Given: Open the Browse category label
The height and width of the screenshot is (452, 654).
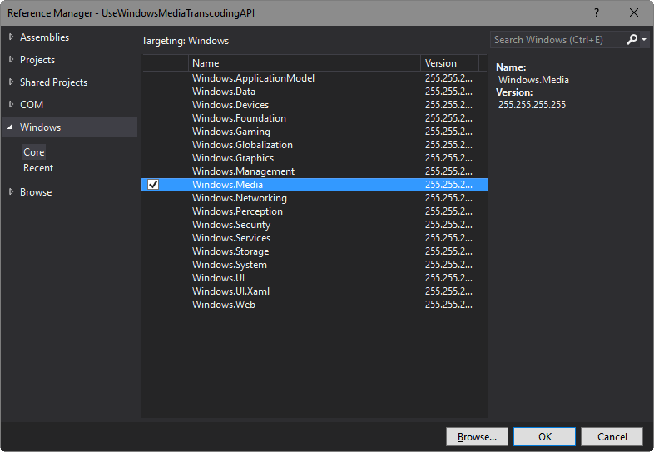Looking at the screenshot, I should [x=36, y=192].
